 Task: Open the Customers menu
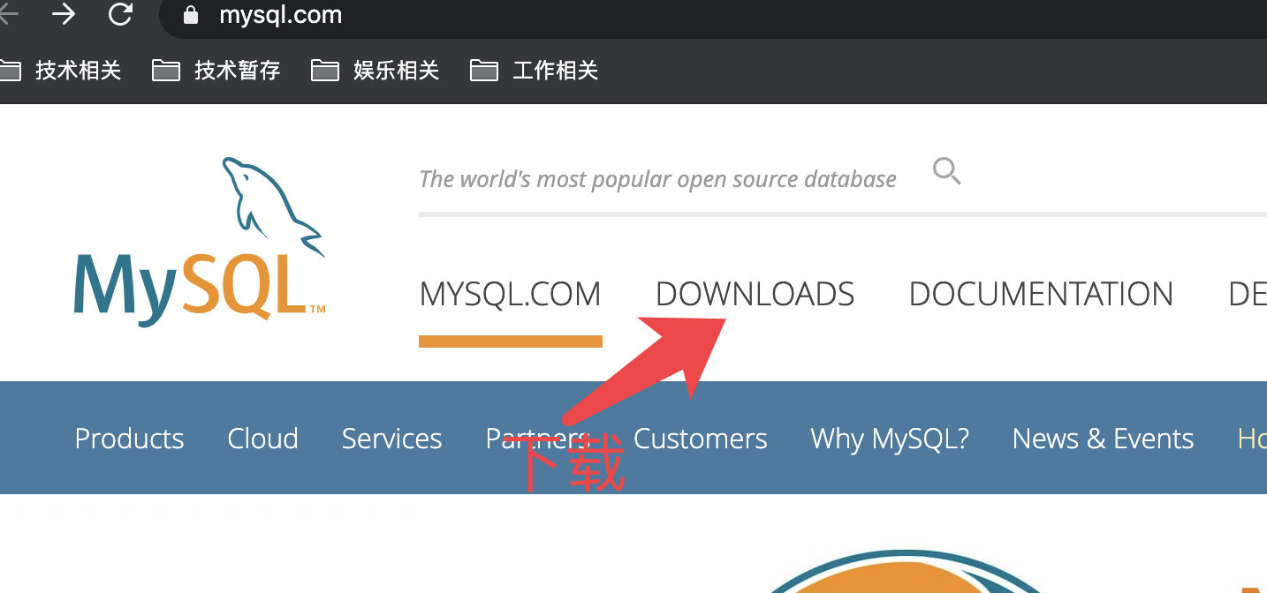click(x=701, y=439)
